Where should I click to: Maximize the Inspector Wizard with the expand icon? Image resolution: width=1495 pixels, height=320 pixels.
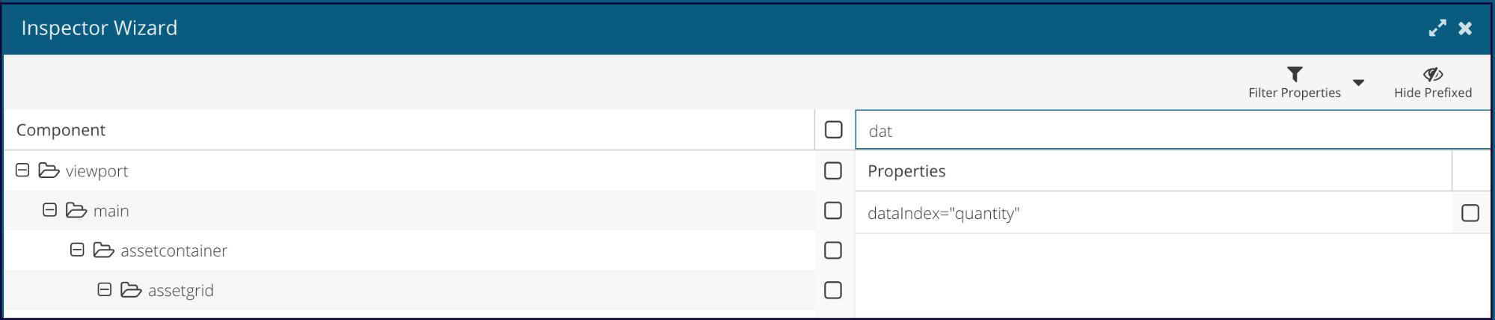(1437, 28)
